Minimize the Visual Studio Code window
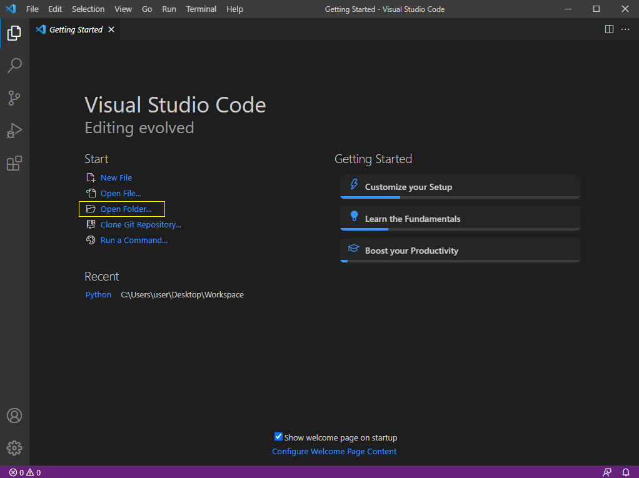 pos(568,9)
